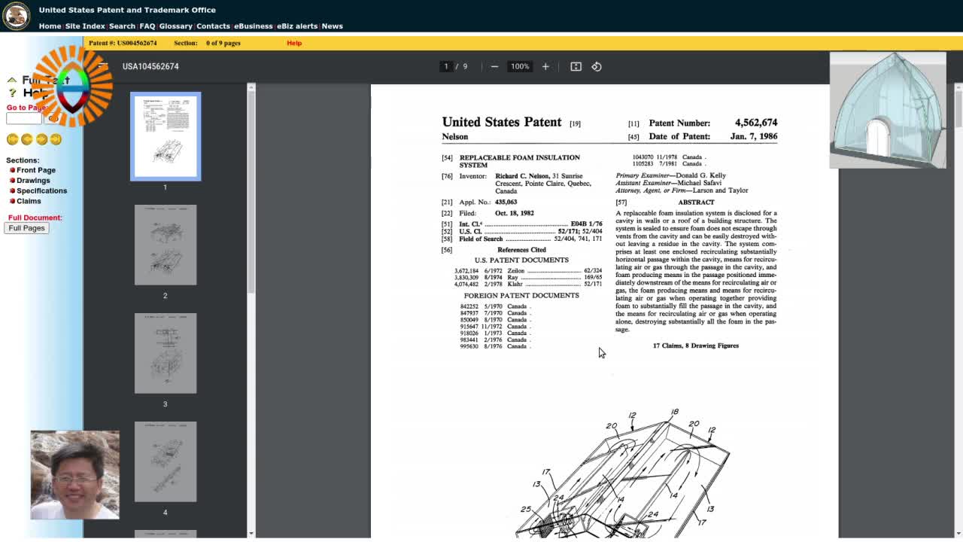The image size is (963, 542).
Task: Jump to Specifications section
Action: point(41,190)
